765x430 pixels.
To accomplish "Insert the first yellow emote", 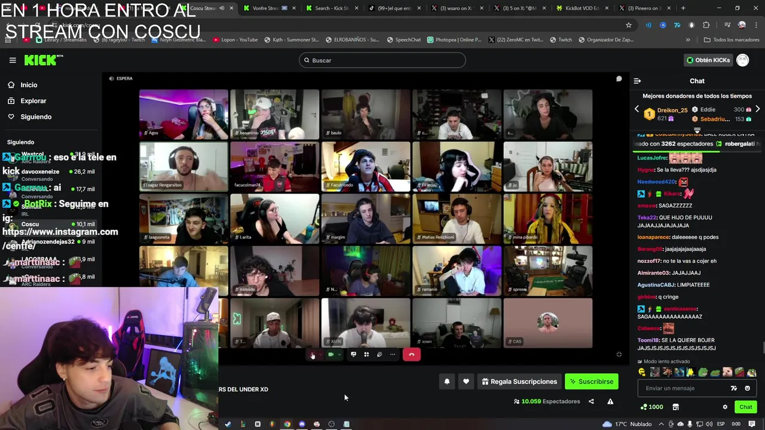I will pyautogui.click(x=642, y=372).
